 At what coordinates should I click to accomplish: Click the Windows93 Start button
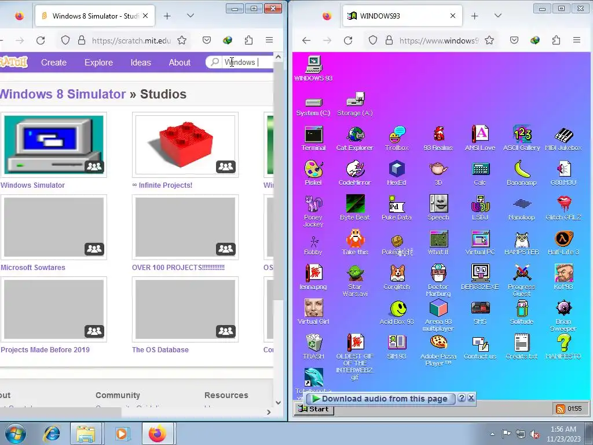click(x=314, y=409)
